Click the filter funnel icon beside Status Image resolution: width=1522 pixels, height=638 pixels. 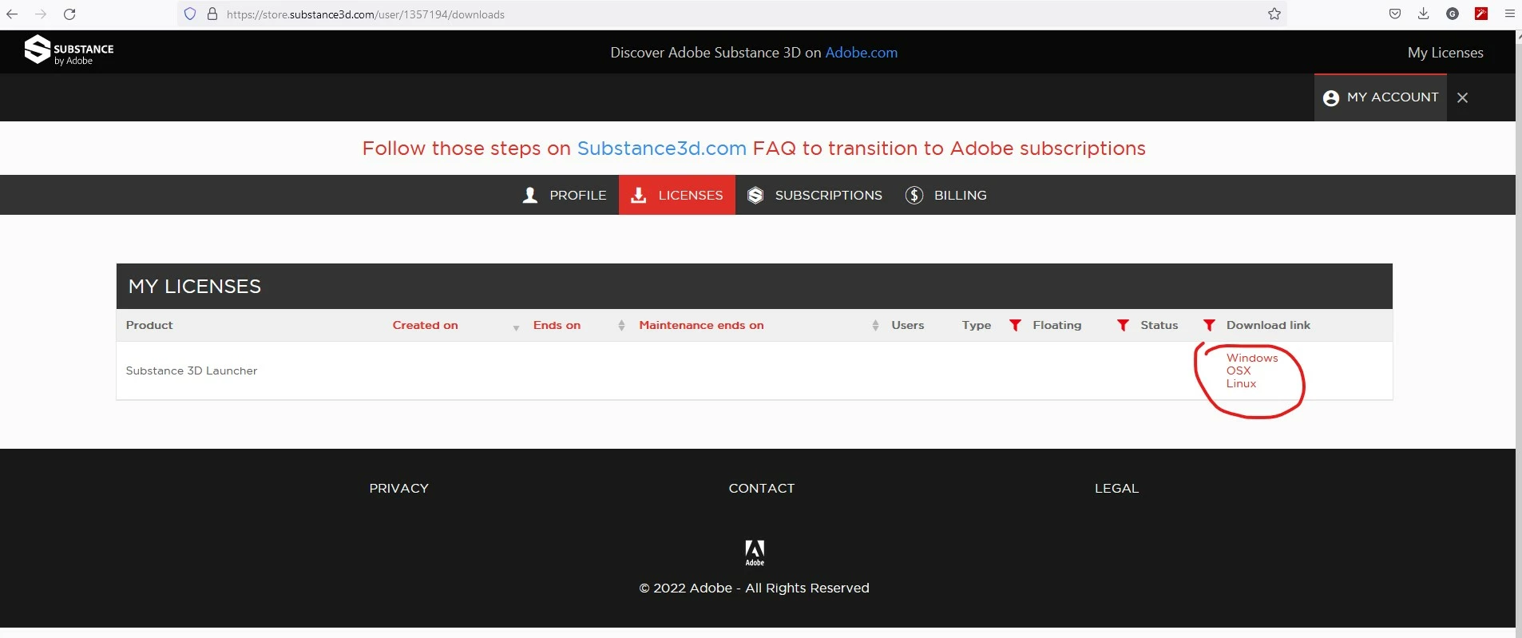tap(1209, 325)
